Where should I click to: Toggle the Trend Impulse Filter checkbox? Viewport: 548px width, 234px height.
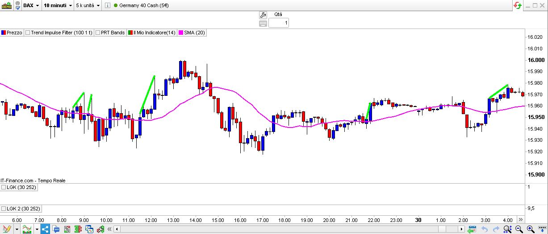click(x=28, y=33)
